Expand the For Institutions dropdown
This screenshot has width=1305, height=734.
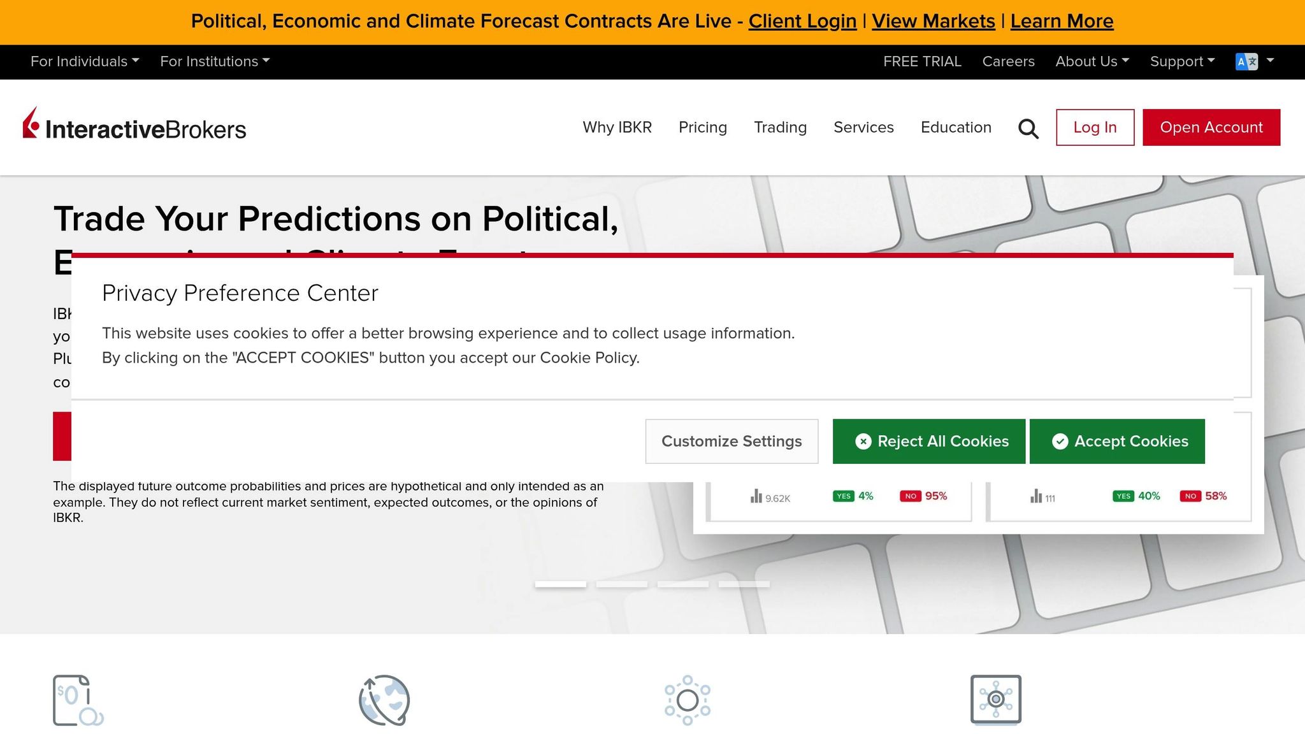pyautogui.click(x=215, y=61)
